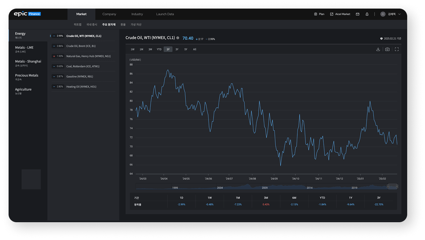Expand the Agriculture category
This screenshot has width=425, height=240.
23,91
